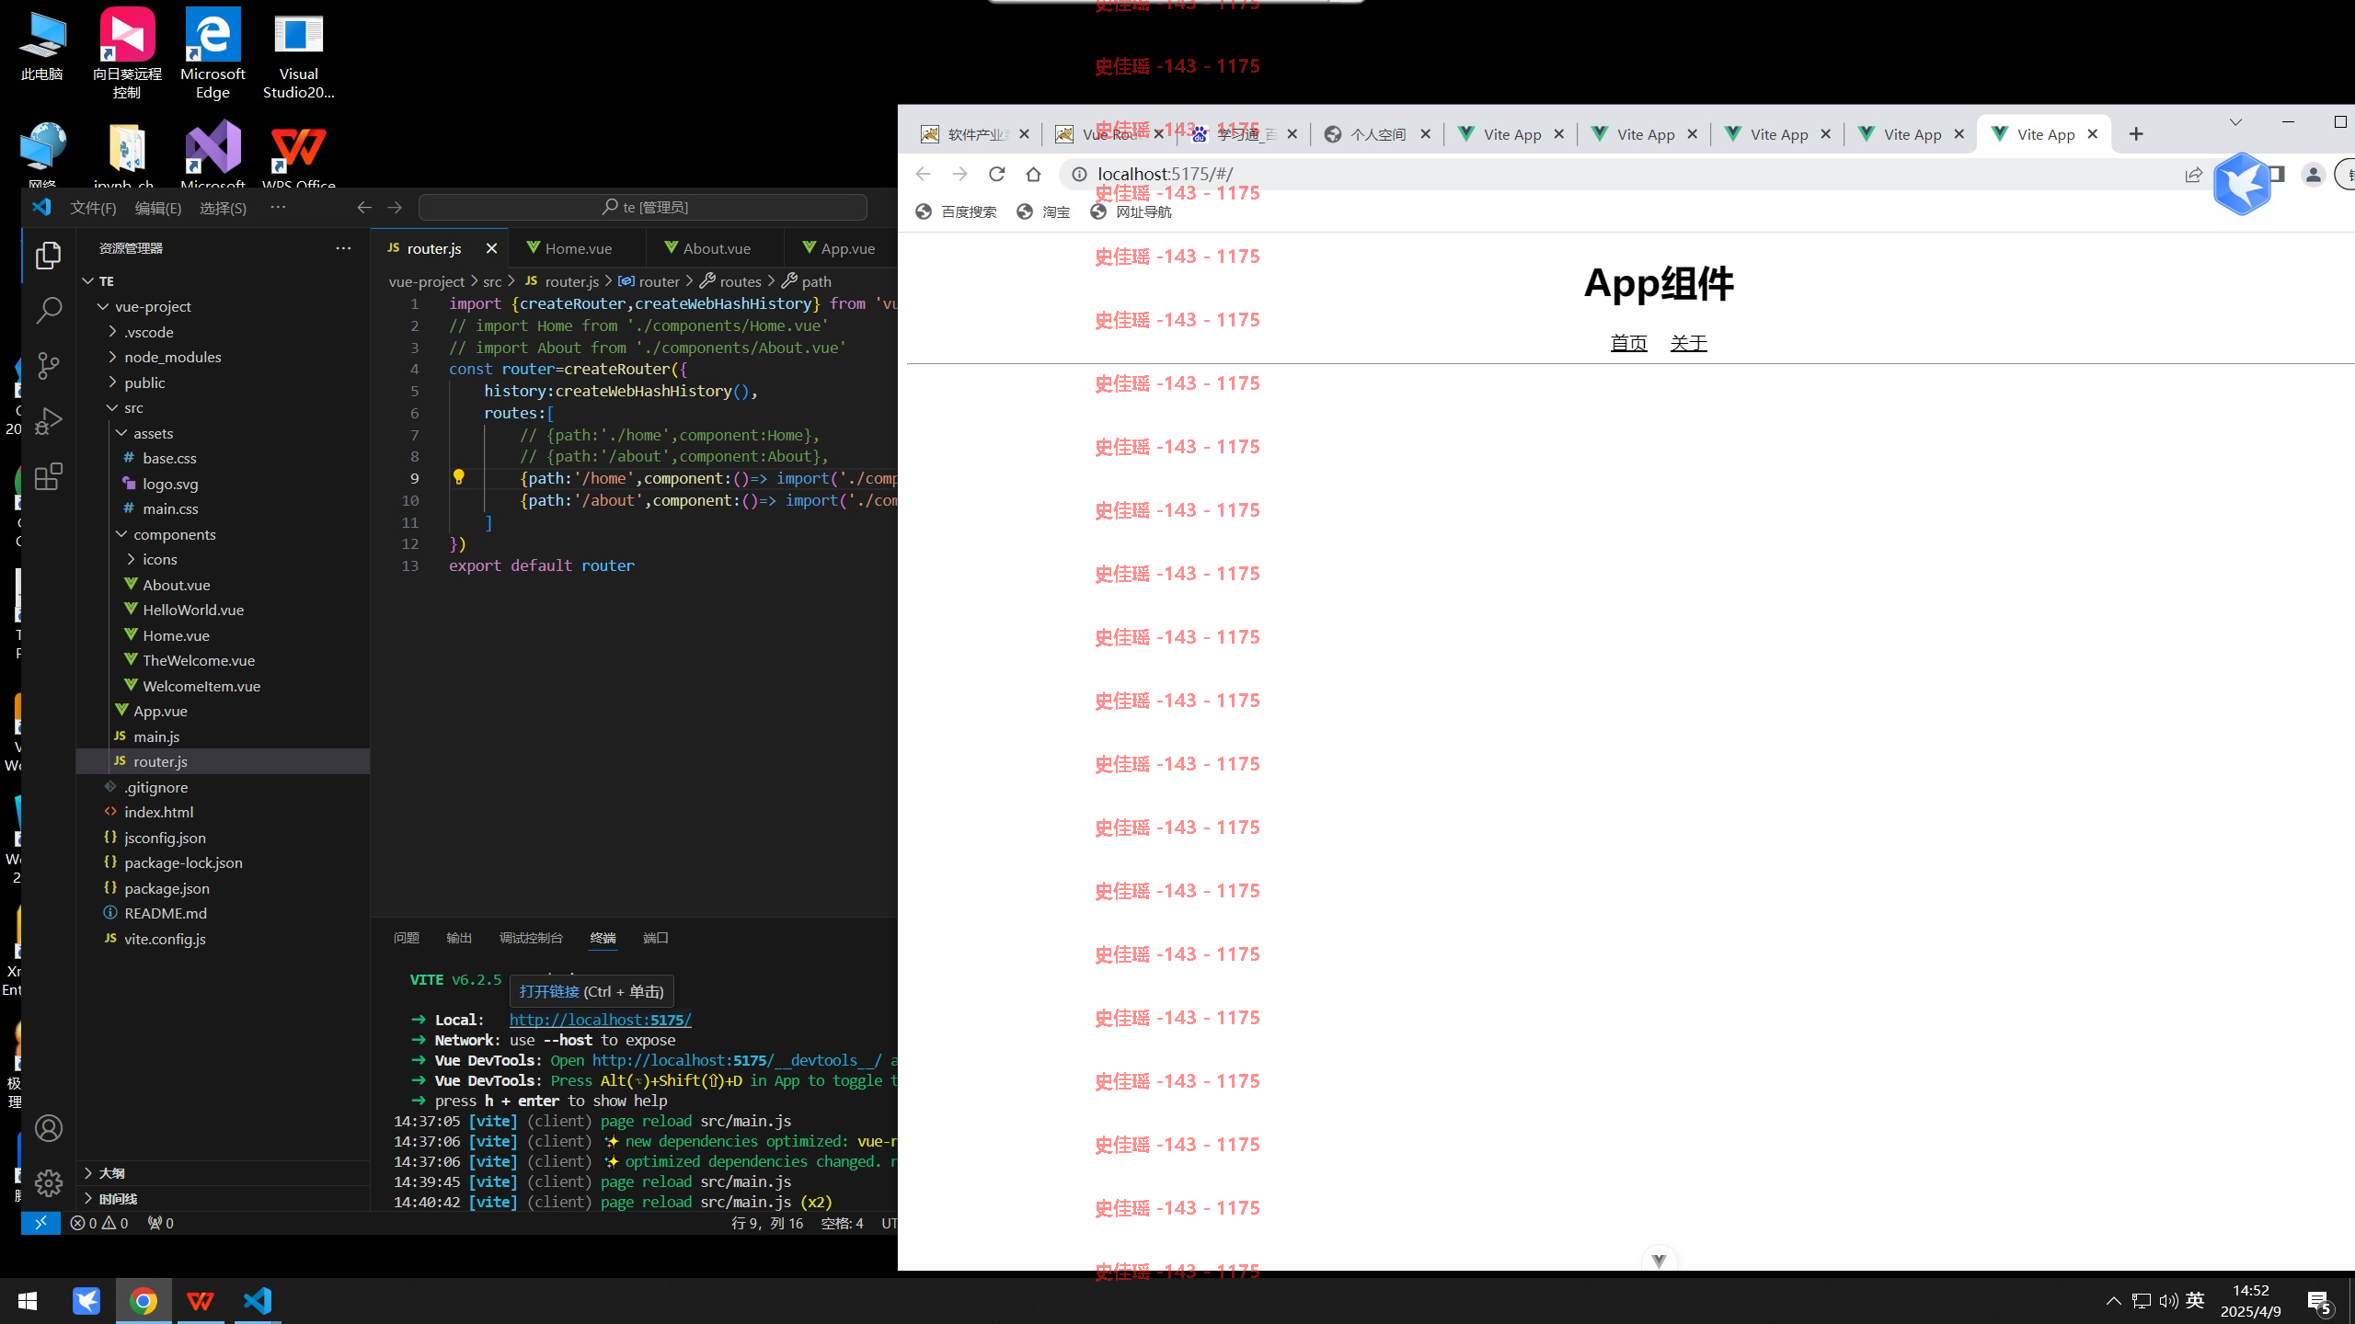The image size is (2355, 1324).
Task: Click the 关于 link on the page
Action: [1688, 343]
